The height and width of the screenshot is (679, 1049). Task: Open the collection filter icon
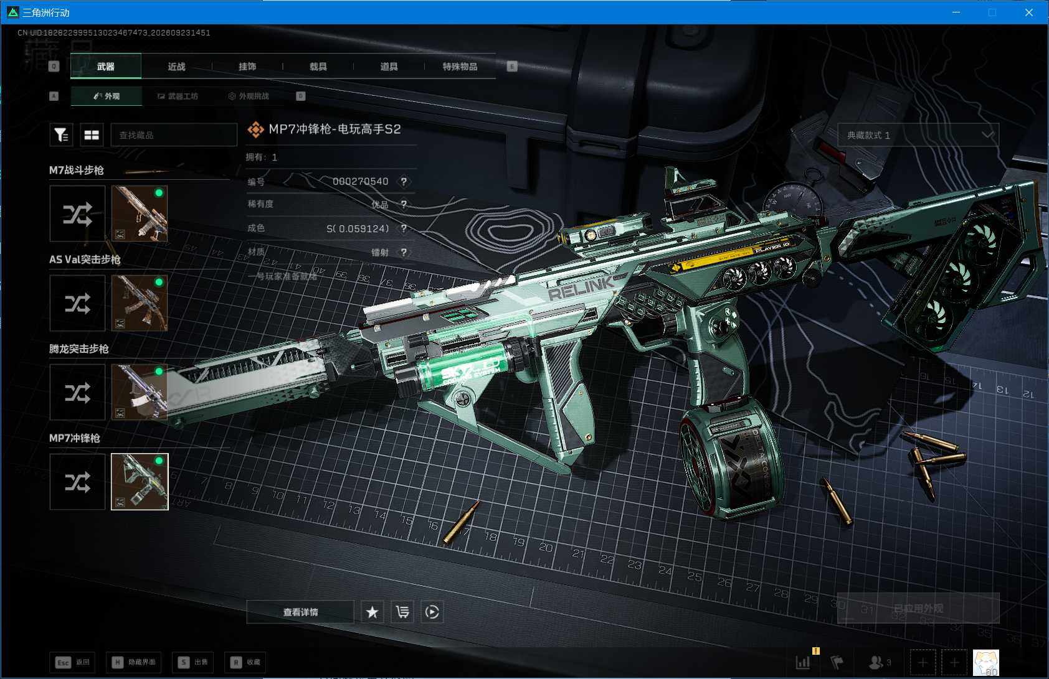click(x=61, y=134)
